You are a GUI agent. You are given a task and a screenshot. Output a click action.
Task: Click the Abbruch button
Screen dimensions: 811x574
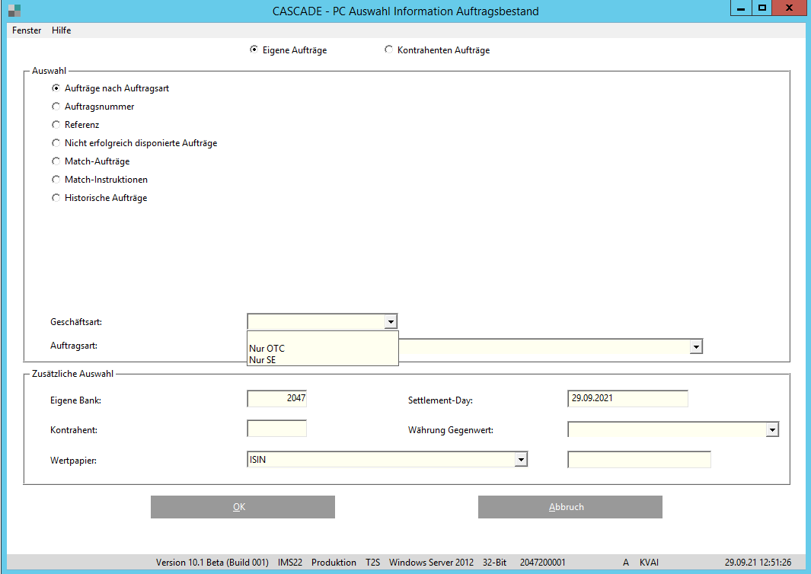(x=570, y=507)
